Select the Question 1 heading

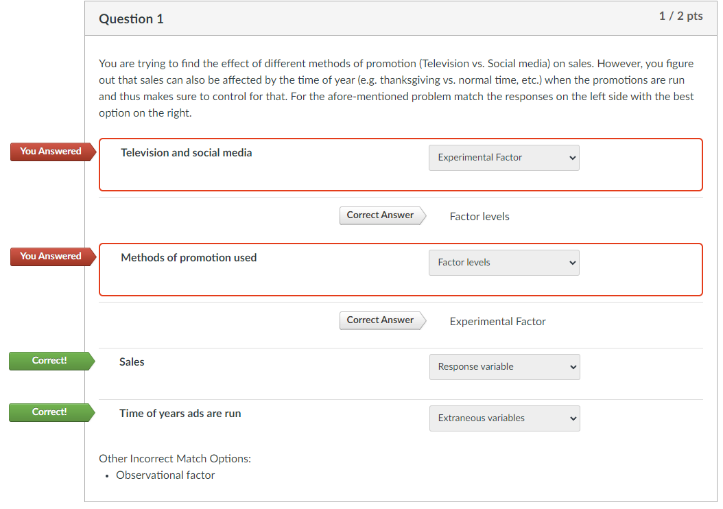[131, 19]
